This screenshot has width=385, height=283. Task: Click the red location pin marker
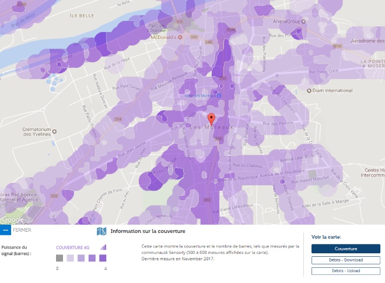(x=211, y=119)
